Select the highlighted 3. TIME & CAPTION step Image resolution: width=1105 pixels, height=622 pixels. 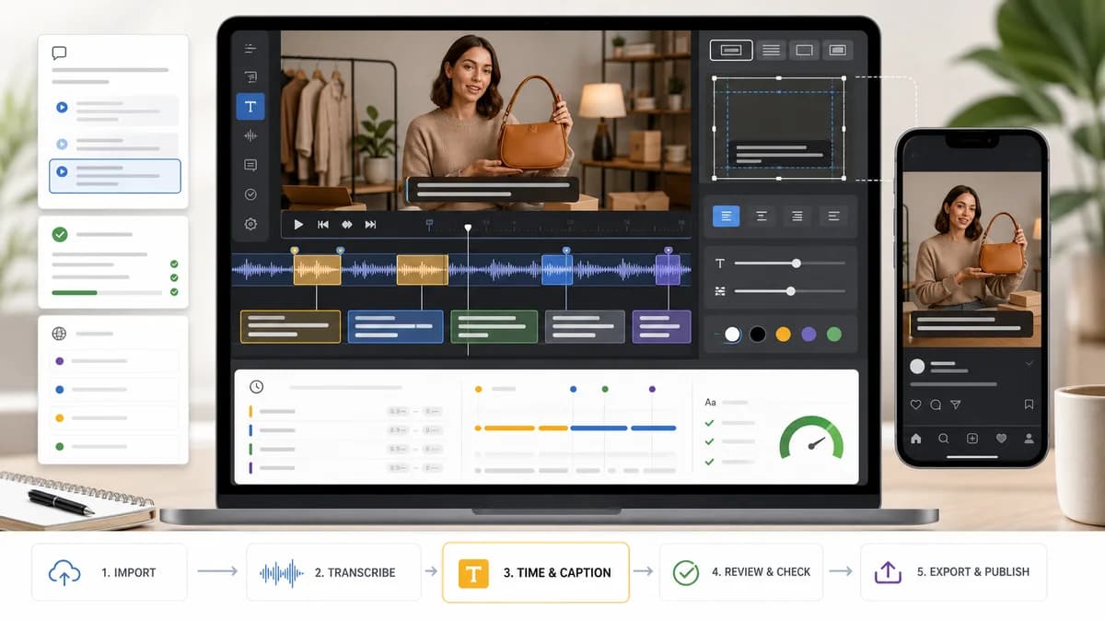coord(536,572)
